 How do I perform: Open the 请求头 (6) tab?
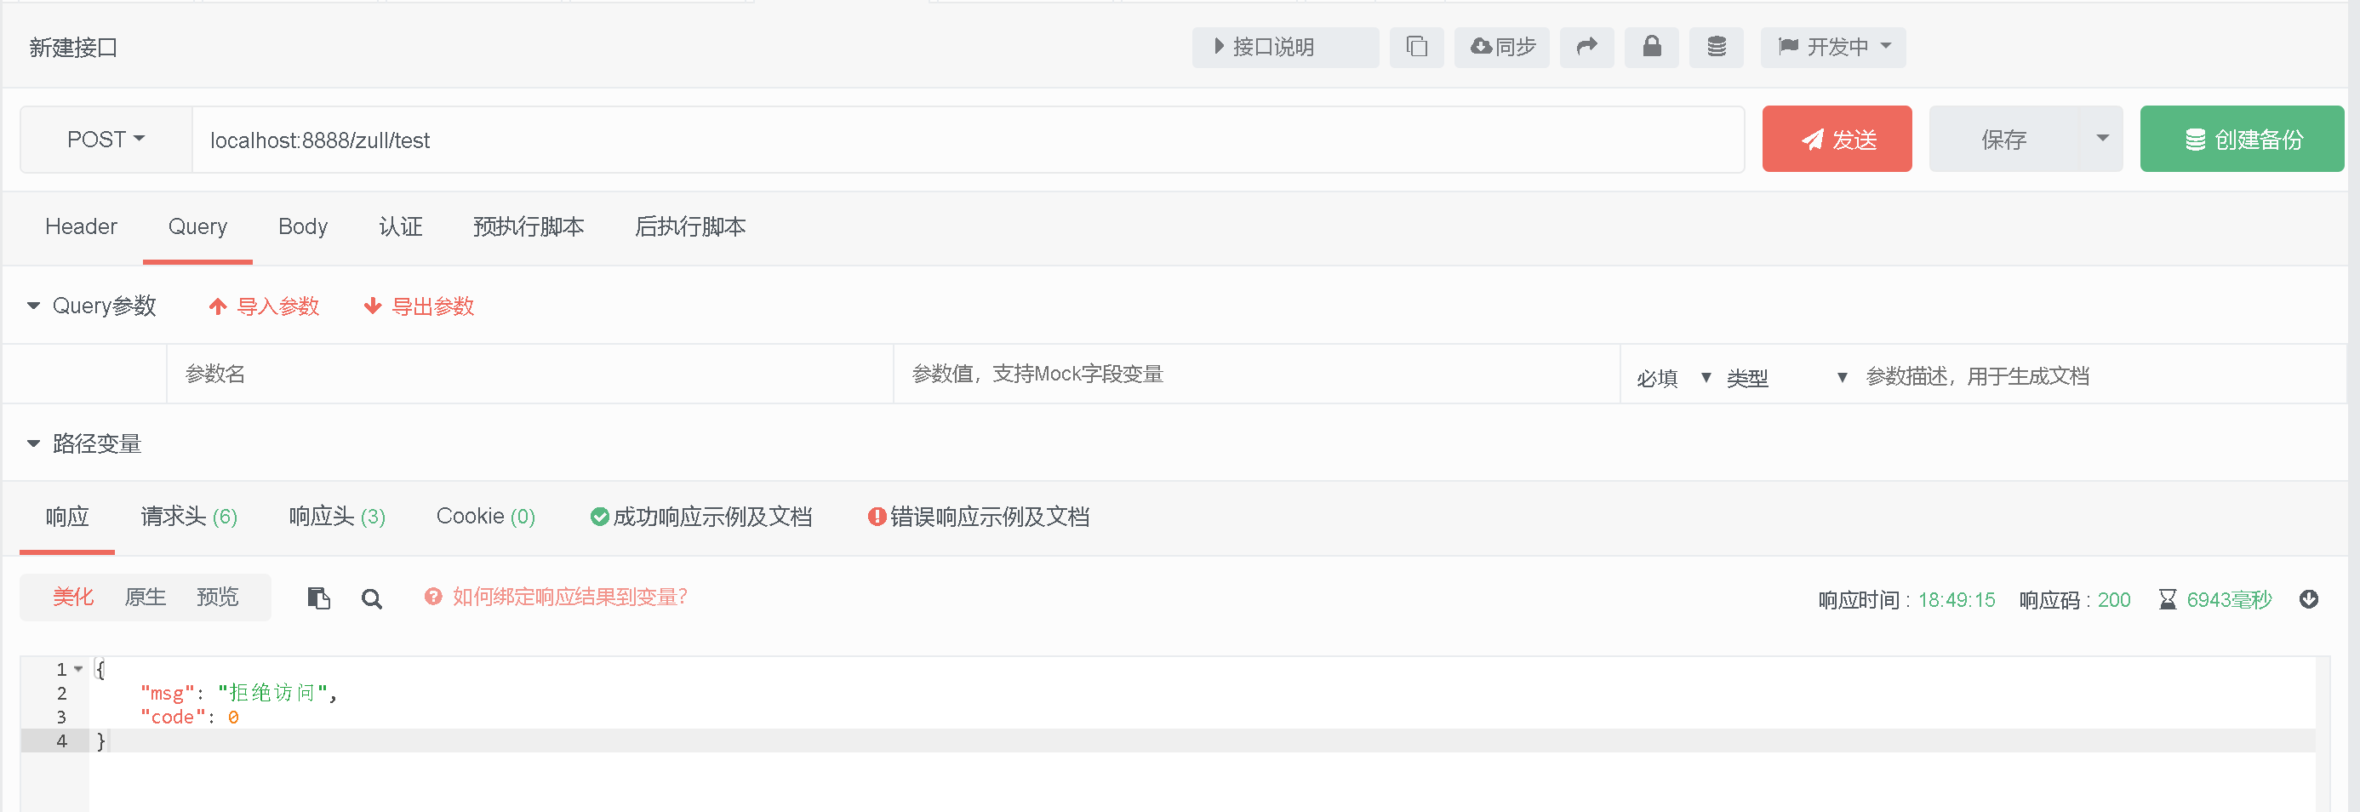[189, 516]
